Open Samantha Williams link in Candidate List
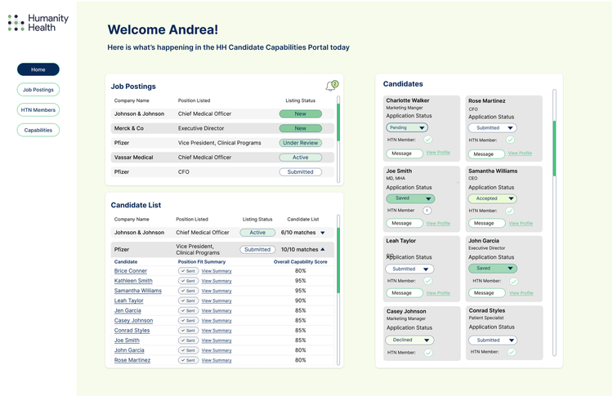Screen dimensions: 613x396 pyautogui.click(x=138, y=291)
